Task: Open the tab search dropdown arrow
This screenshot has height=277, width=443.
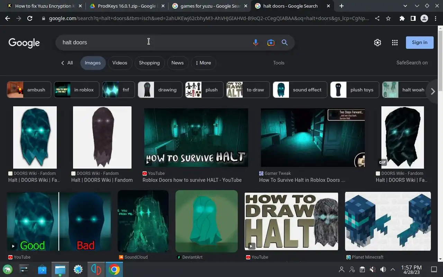Action: [x=406, y=6]
